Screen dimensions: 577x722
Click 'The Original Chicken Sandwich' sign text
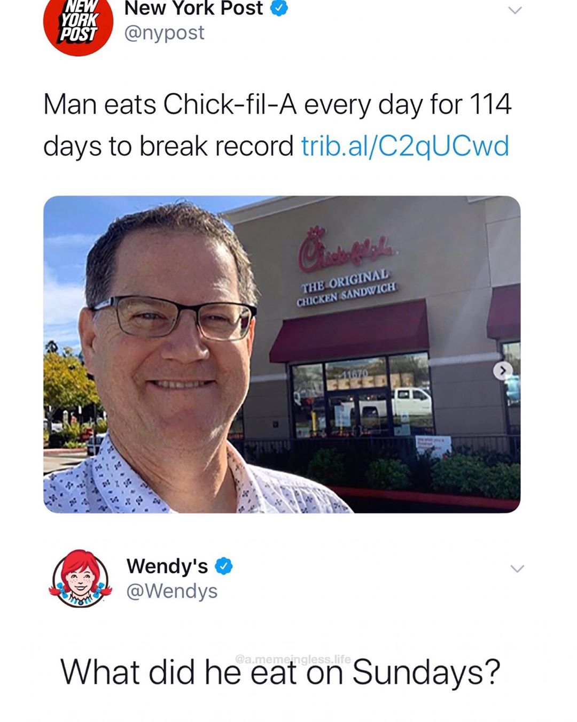click(347, 288)
